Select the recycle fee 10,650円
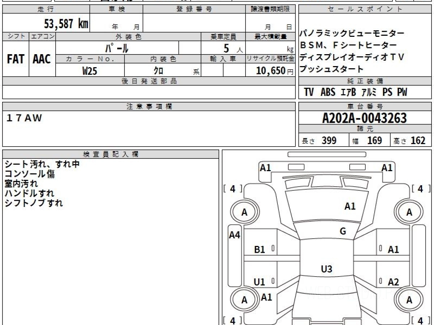 pyautogui.click(x=275, y=71)
